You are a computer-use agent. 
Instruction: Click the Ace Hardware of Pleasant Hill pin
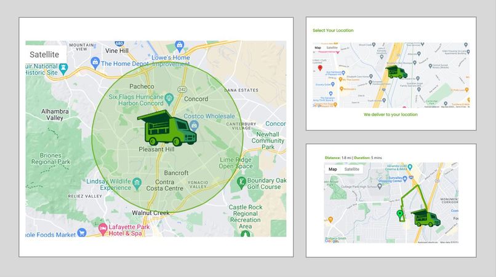pos(343,73)
